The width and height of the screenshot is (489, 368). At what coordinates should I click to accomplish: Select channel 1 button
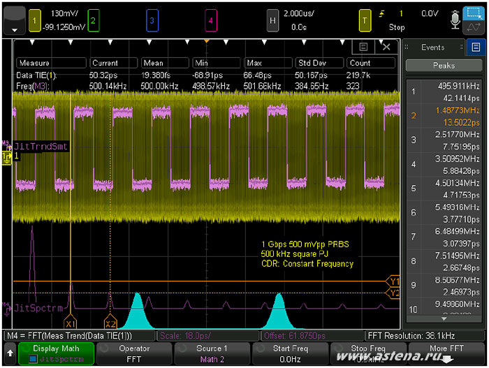point(35,20)
